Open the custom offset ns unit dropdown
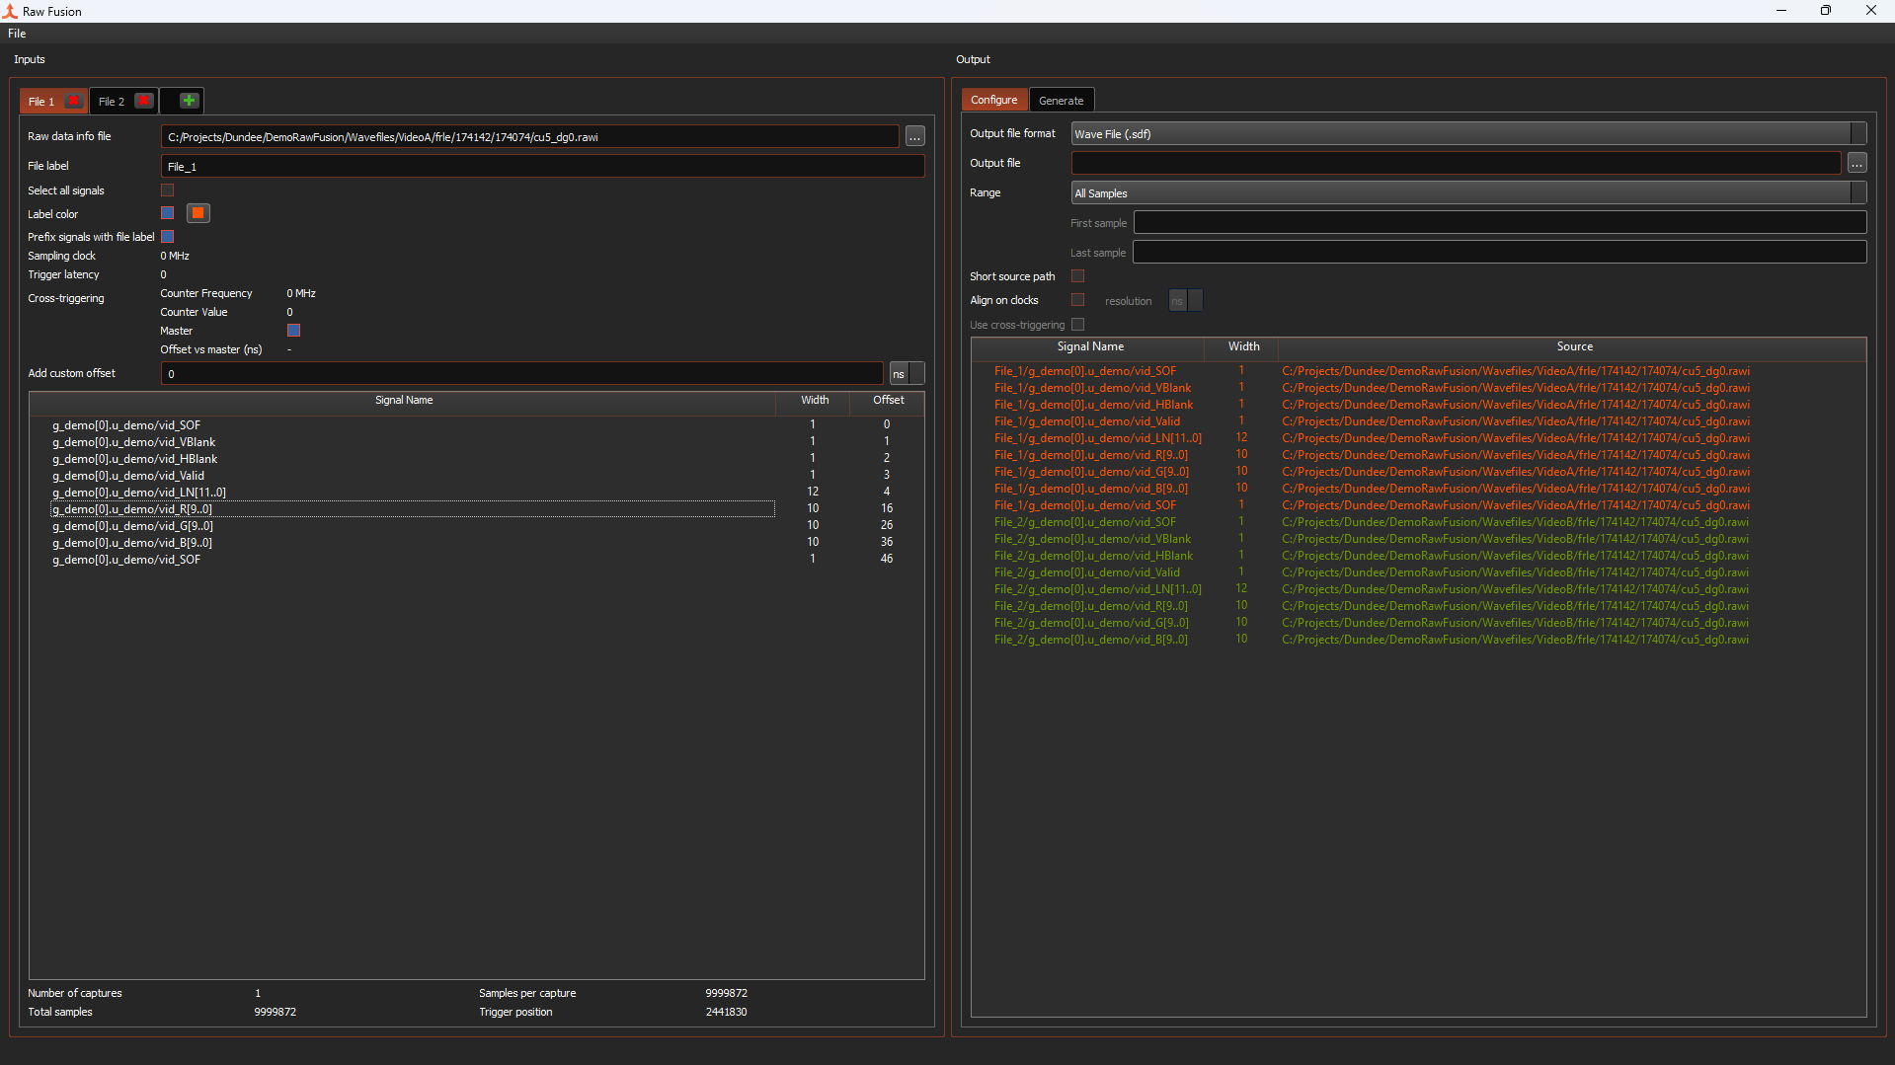This screenshot has width=1895, height=1065. coord(907,374)
